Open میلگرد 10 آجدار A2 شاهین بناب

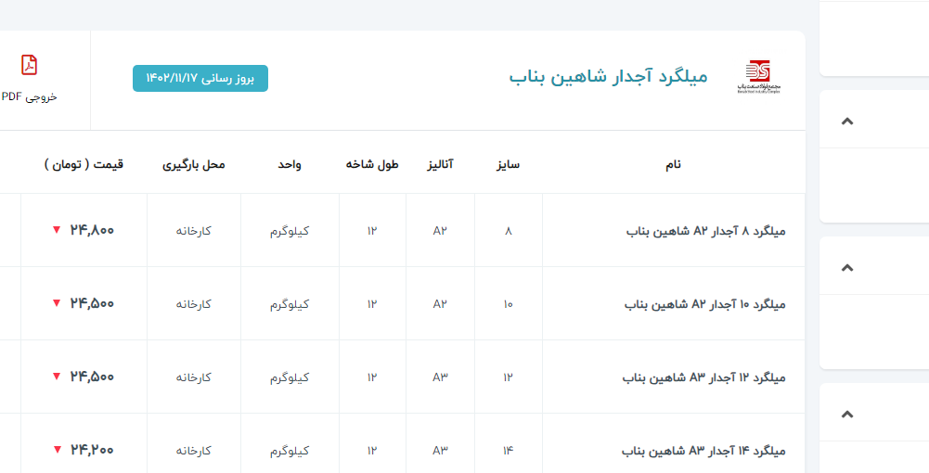pyautogui.click(x=704, y=304)
